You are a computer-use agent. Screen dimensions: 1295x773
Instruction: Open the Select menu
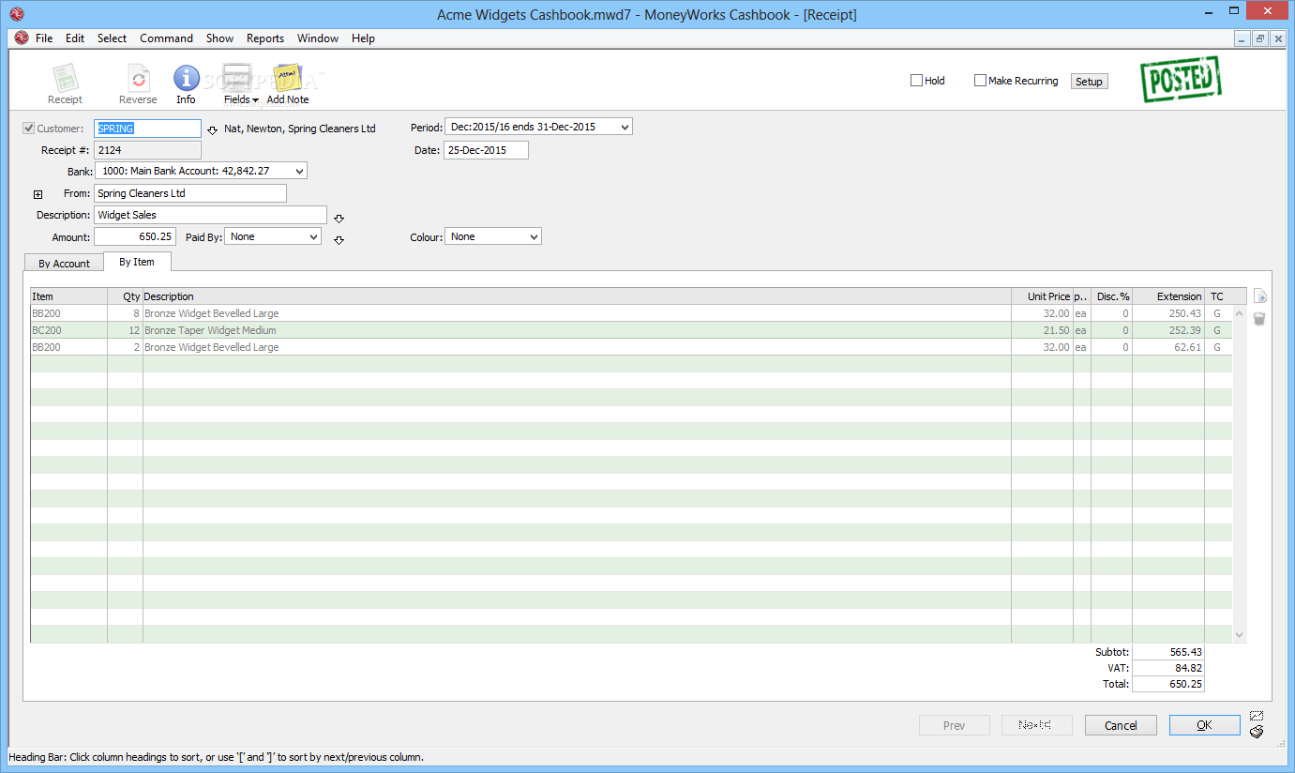coord(112,38)
